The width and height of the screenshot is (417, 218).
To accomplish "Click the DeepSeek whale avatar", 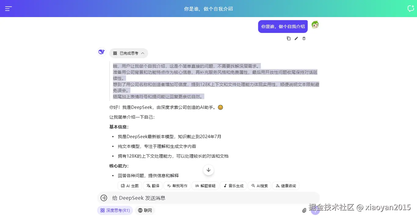I will coord(101,52).
